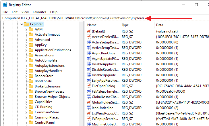The height and width of the screenshot is (126, 209).
Task: Expand the ApplicationDestinations key
Action: coord(26,50)
